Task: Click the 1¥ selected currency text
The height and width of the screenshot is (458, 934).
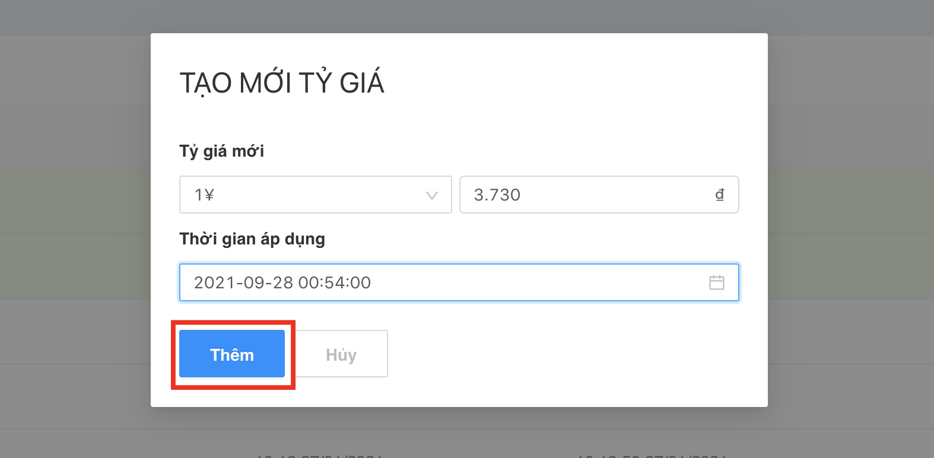Action: click(x=204, y=195)
